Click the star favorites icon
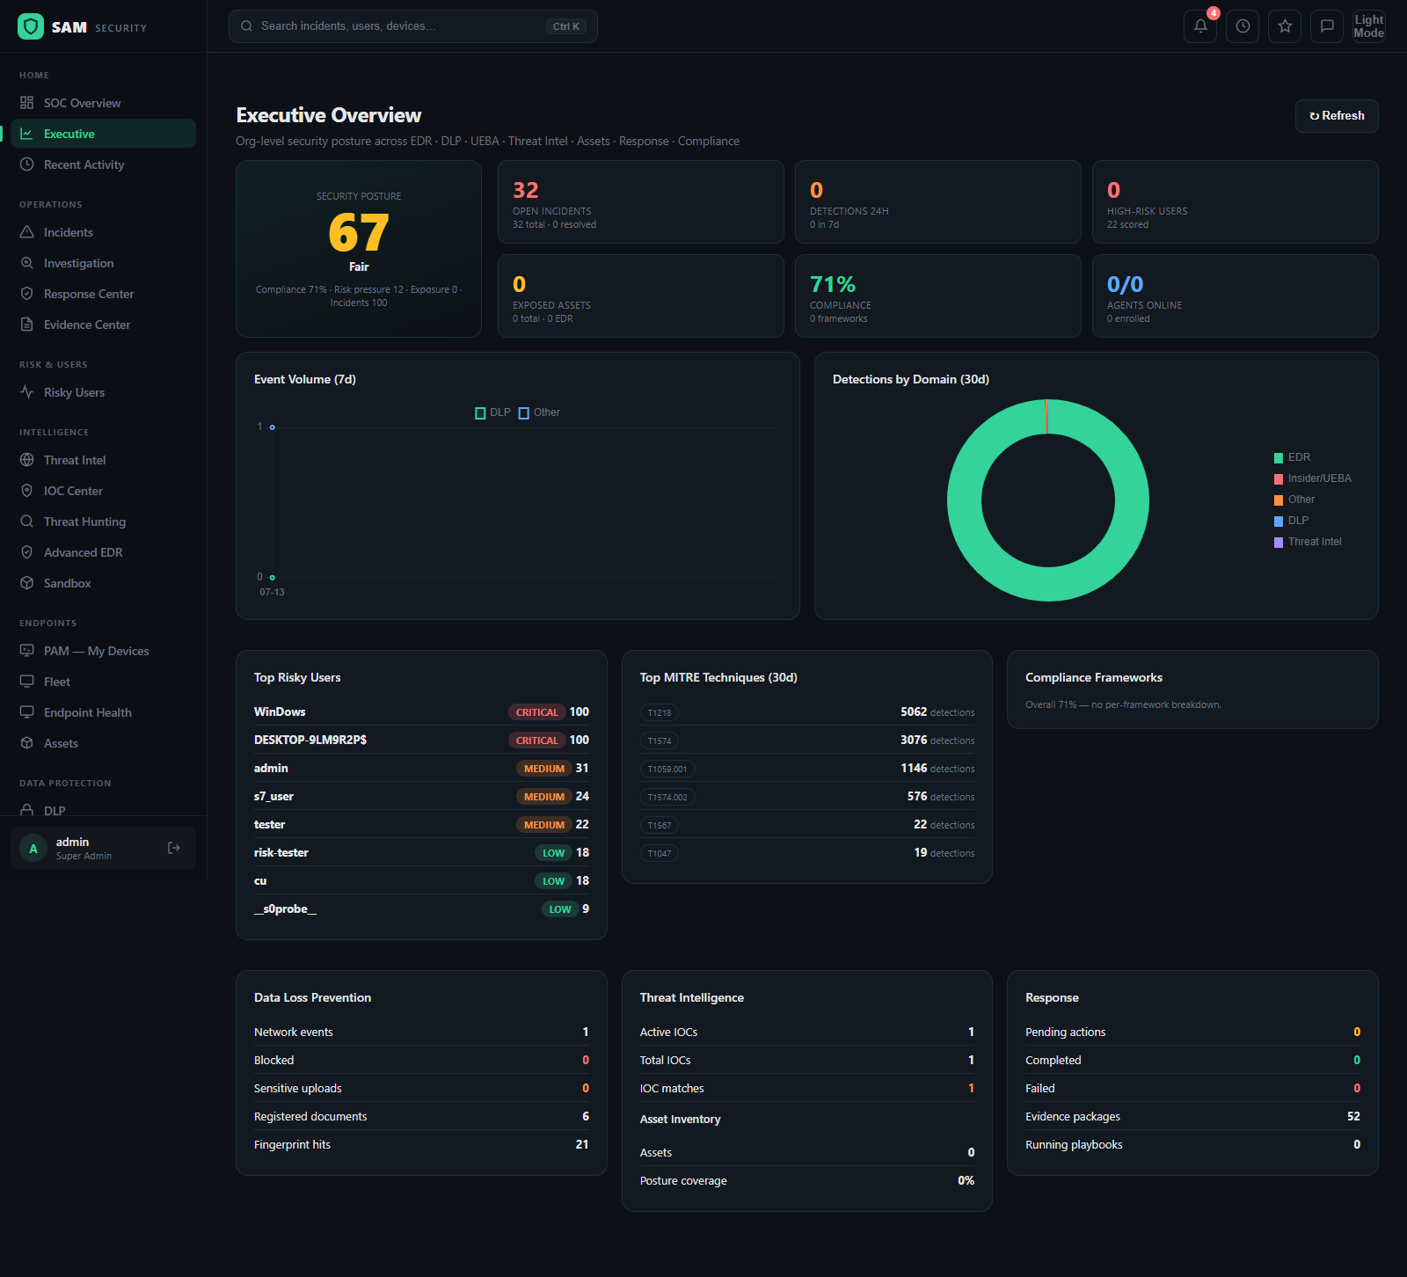Screen dimensions: 1407x1277 pyautogui.click(x=1285, y=26)
